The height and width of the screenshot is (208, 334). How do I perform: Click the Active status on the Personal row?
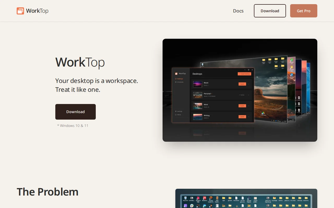pos(242,95)
